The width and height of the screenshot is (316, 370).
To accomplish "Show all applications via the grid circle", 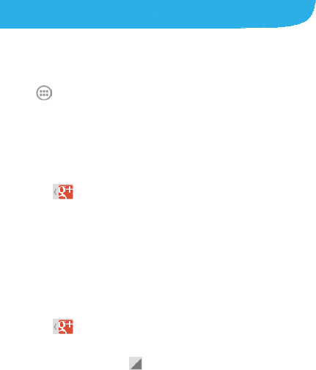I will tap(44, 93).
